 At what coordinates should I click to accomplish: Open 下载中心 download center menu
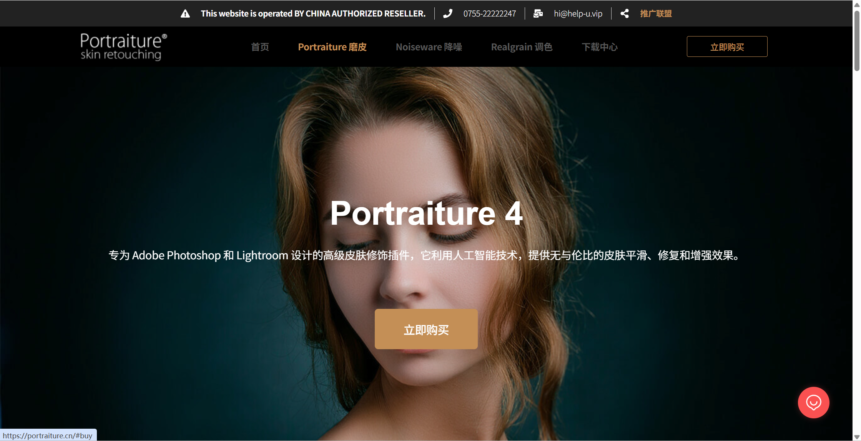coord(599,47)
